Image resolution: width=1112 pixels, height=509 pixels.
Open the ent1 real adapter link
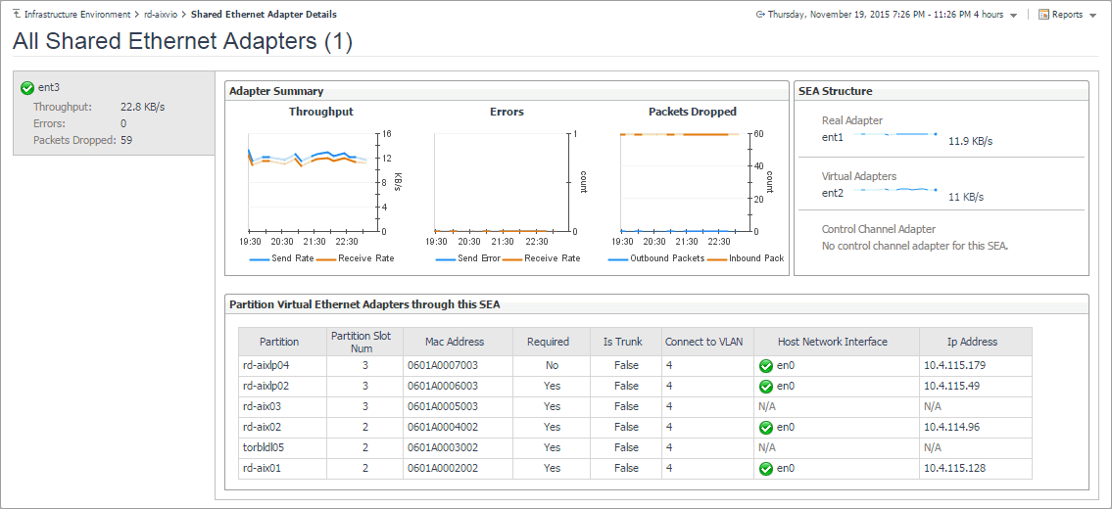coord(833,137)
